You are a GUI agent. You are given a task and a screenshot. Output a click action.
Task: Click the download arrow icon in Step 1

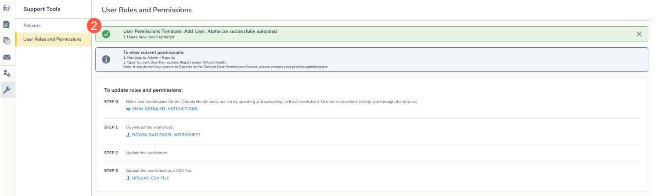(x=128, y=135)
